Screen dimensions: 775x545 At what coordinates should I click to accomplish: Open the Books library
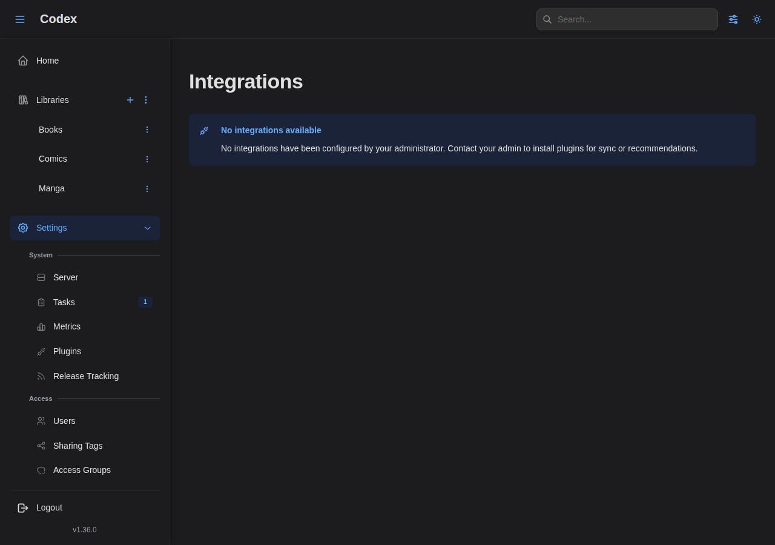click(85, 130)
